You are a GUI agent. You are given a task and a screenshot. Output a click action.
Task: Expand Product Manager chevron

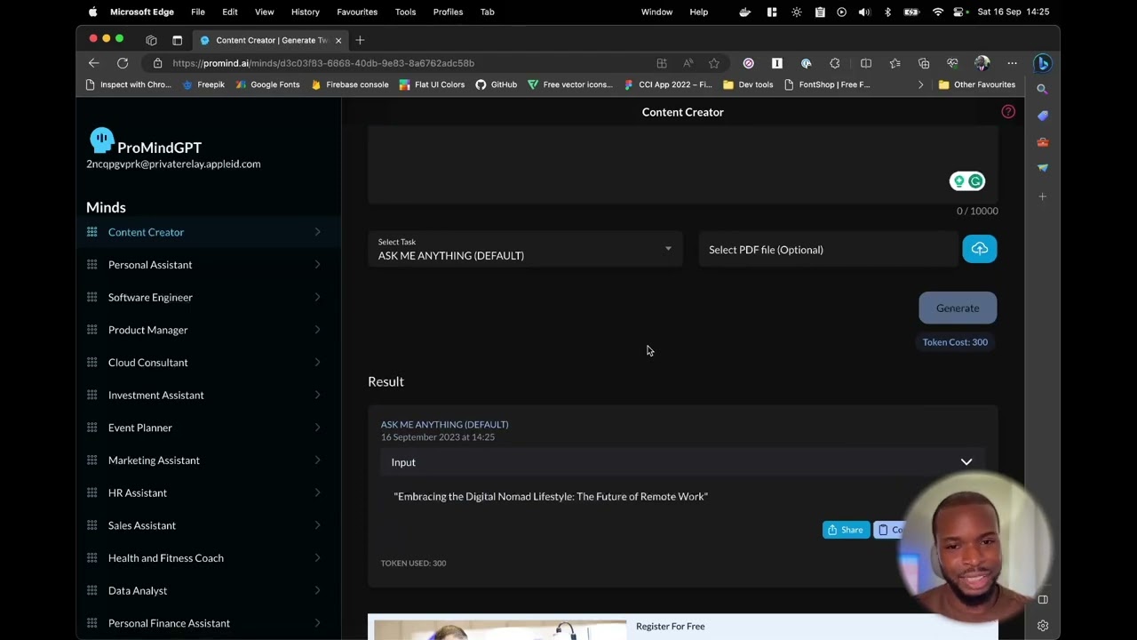click(317, 330)
